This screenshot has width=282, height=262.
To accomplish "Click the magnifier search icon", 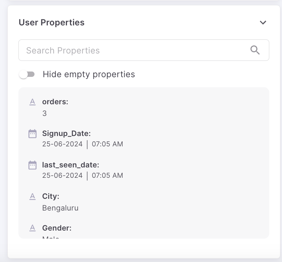I will click(255, 50).
